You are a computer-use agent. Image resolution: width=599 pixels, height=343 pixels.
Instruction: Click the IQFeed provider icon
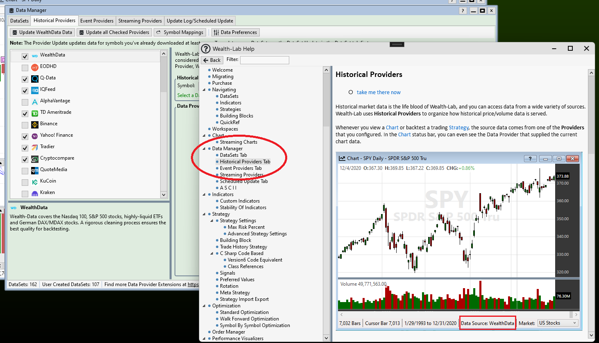coord(35,90)
